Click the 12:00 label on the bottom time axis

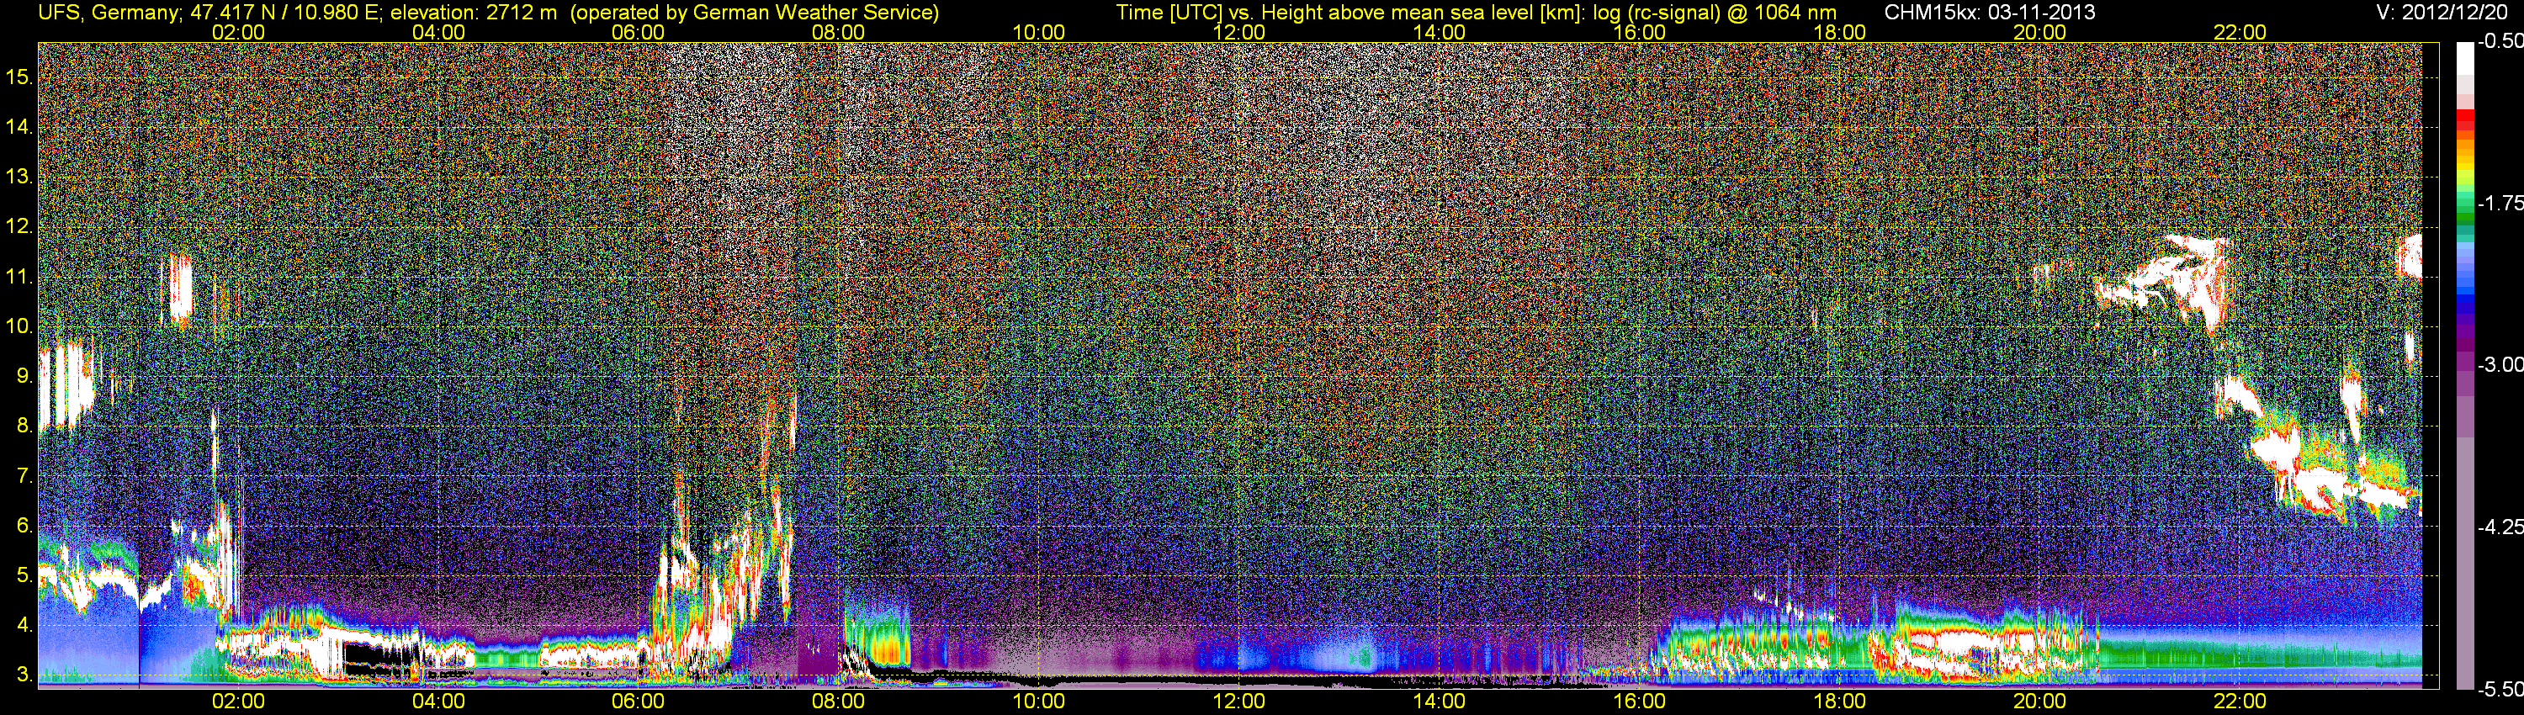(1238, 702)
